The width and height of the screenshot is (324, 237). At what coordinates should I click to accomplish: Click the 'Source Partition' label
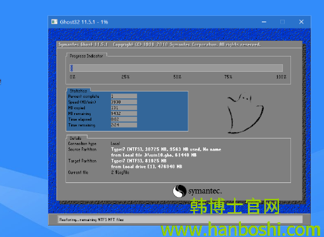tap(82, 149)
